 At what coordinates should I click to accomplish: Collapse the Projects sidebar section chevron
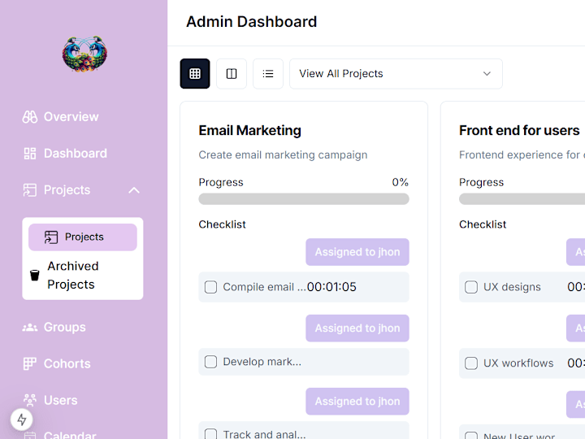[134, 190]
